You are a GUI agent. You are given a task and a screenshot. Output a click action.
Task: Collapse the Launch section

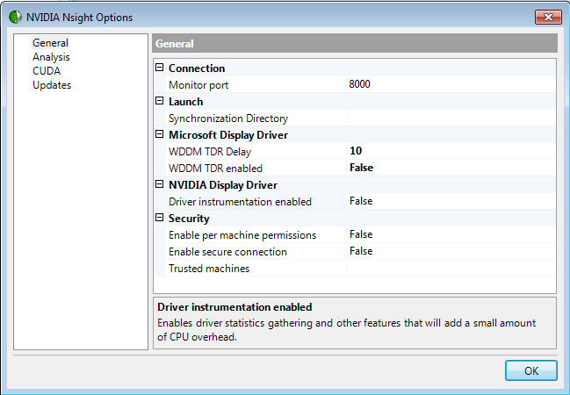pos(160,102)
